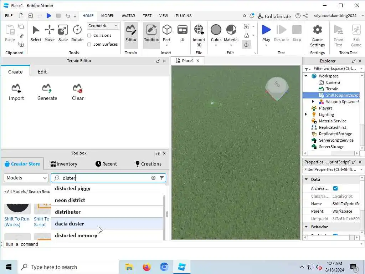Open toolbox search filter options

click(161, 178)
